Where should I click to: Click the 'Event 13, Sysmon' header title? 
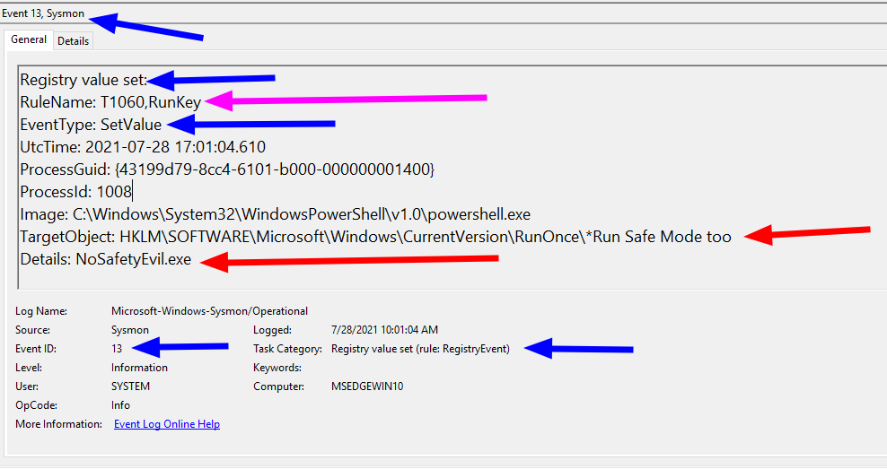pos(43,14)
